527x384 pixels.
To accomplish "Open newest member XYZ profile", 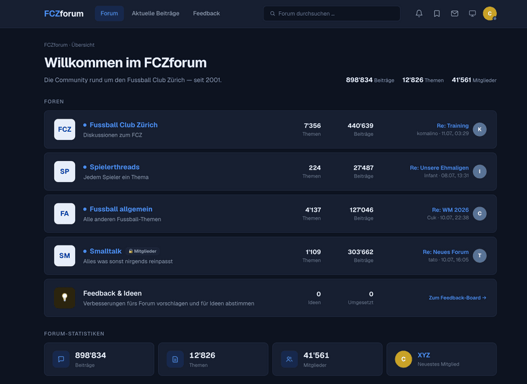I will 424,355.
